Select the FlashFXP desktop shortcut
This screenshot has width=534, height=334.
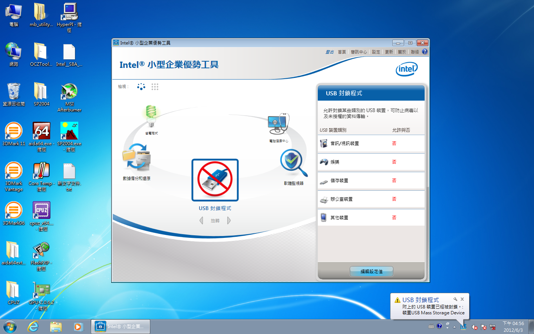[x=41, y=256]
